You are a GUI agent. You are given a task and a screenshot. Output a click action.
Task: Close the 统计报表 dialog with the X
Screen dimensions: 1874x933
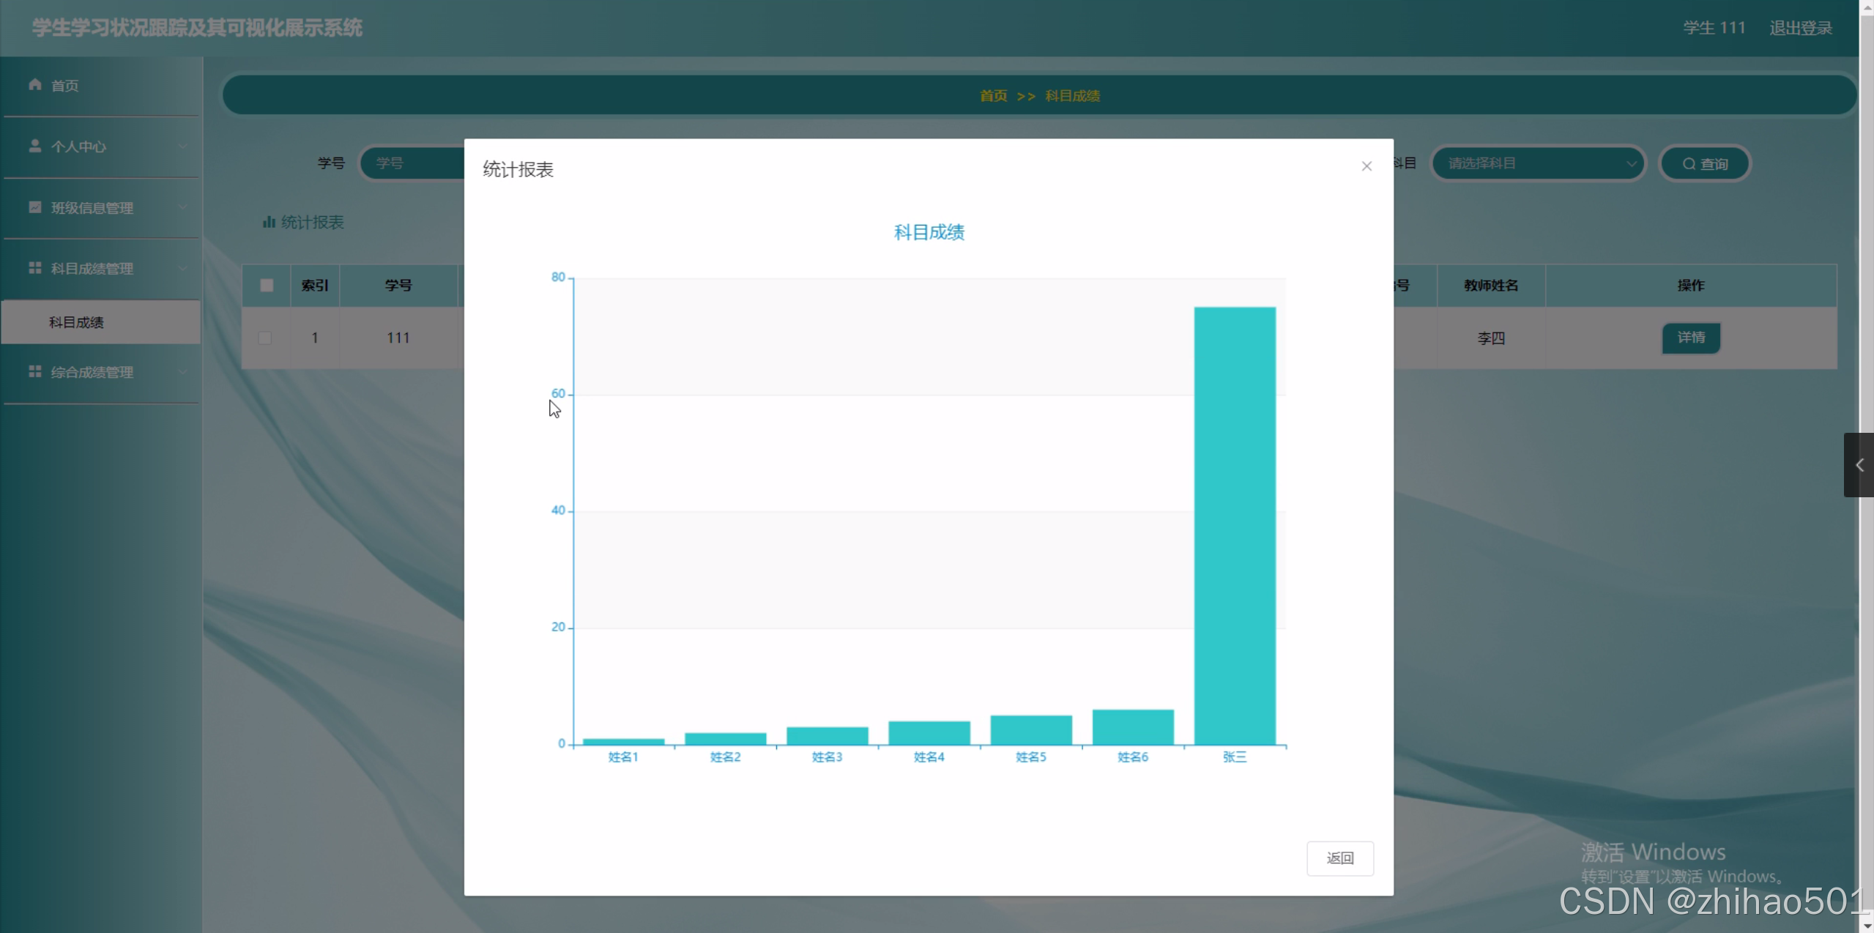pyautogui.click(x=1366, y=167)
